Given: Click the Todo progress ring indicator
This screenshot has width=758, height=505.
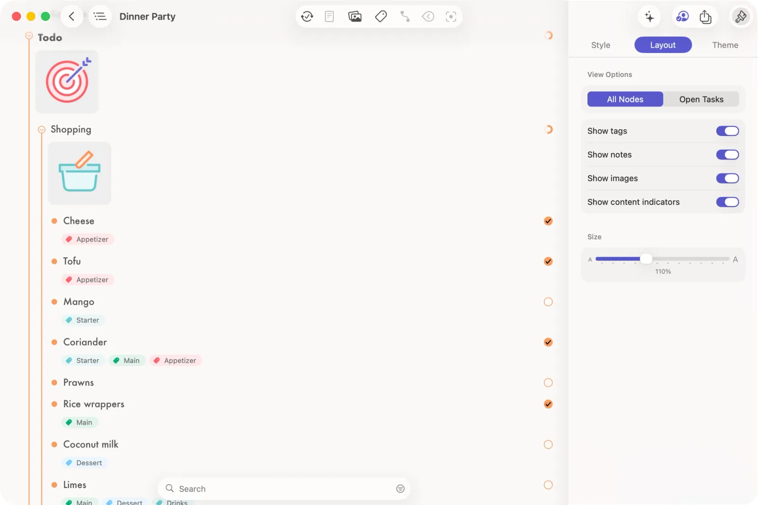Looking at the screenshot, I should pos(548,36).
